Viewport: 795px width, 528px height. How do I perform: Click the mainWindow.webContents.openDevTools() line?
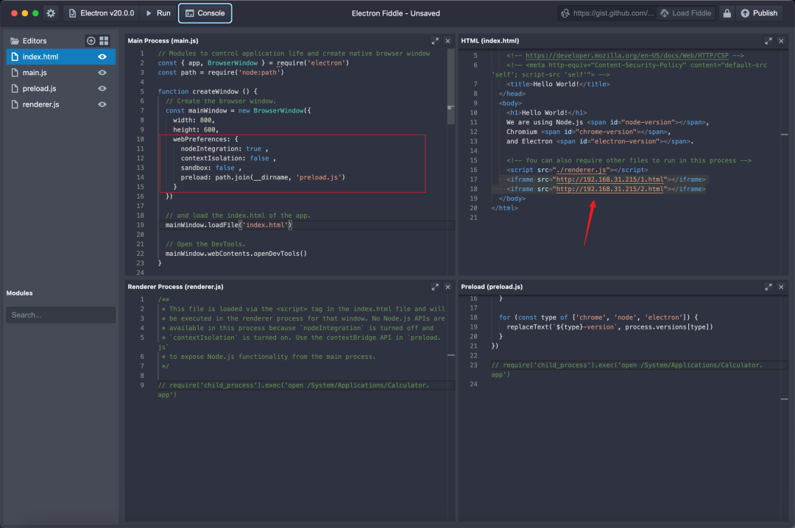(236, 254)
